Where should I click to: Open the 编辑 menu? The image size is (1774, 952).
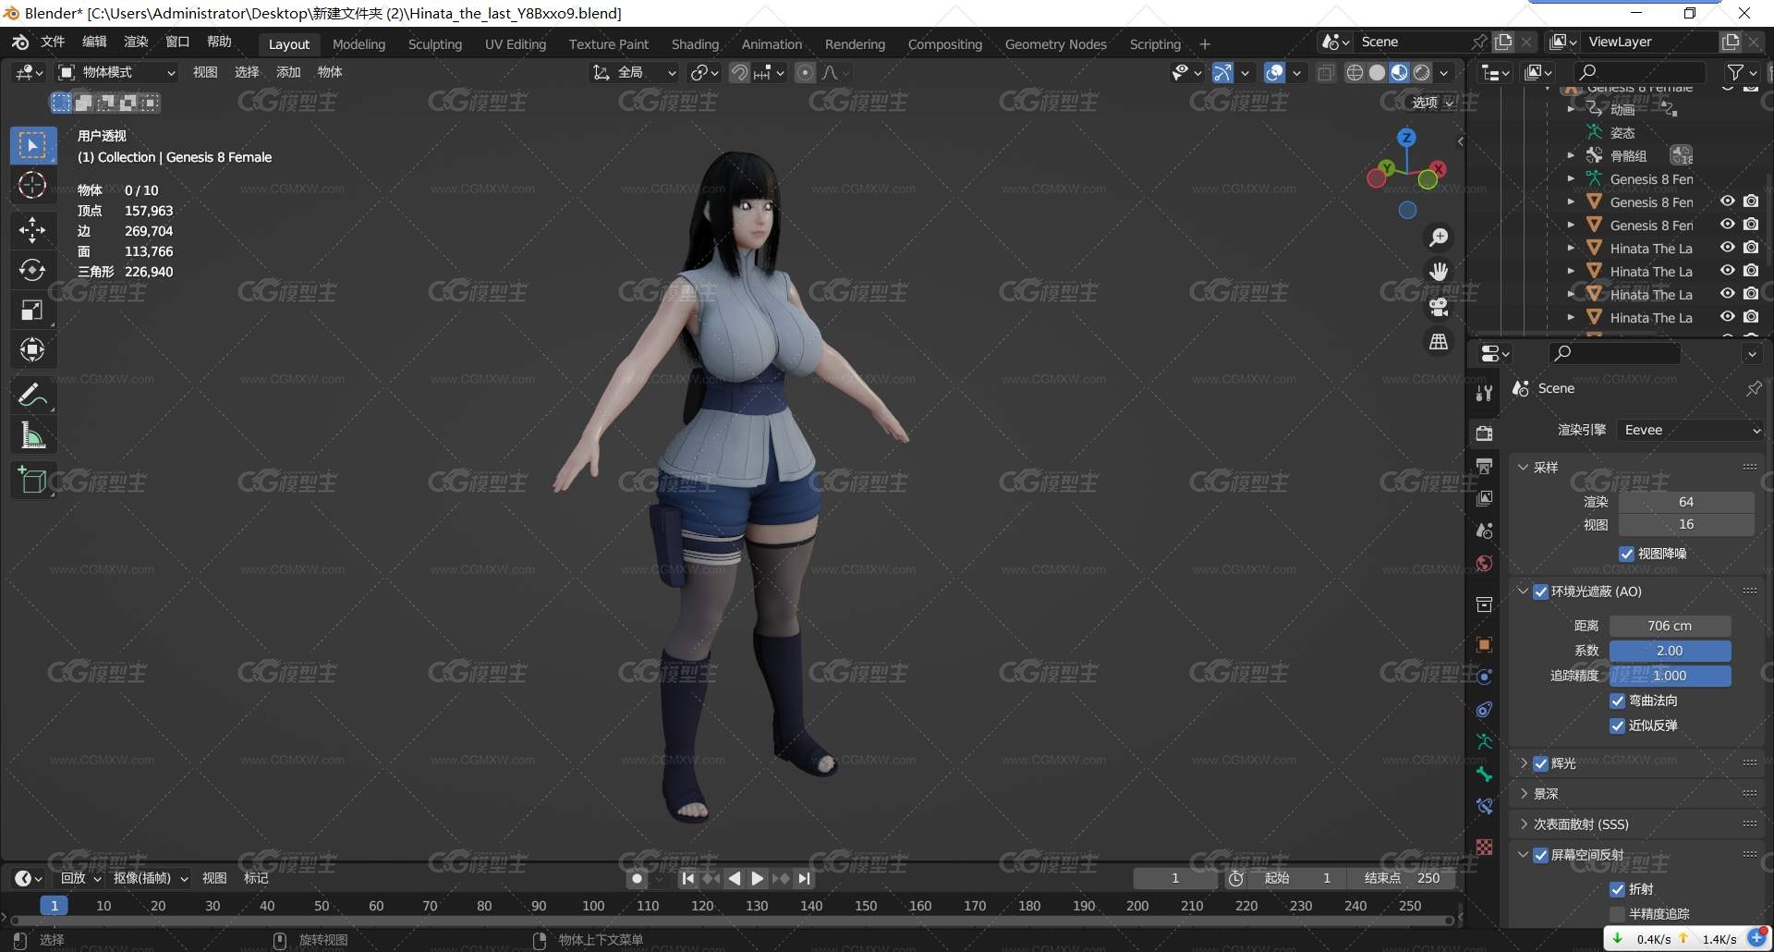pos(94,42)
